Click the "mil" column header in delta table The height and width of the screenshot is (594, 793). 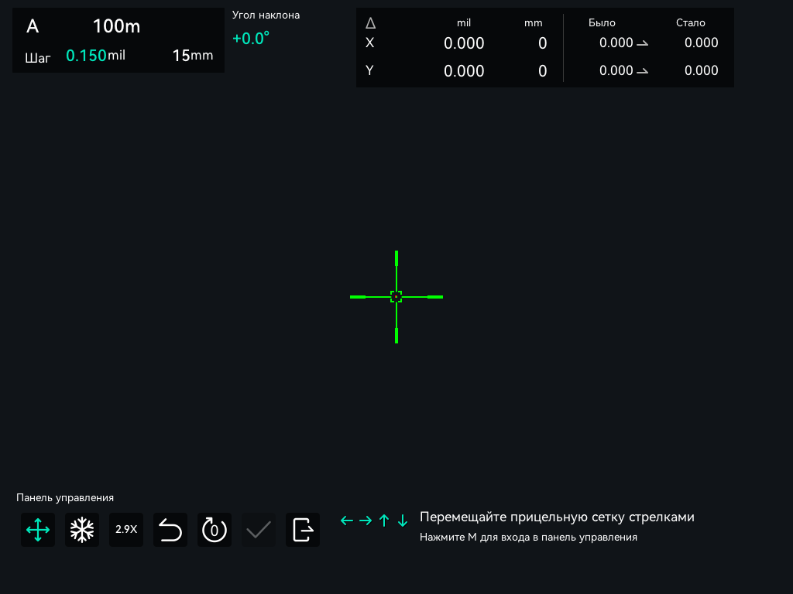coord(464,22)
